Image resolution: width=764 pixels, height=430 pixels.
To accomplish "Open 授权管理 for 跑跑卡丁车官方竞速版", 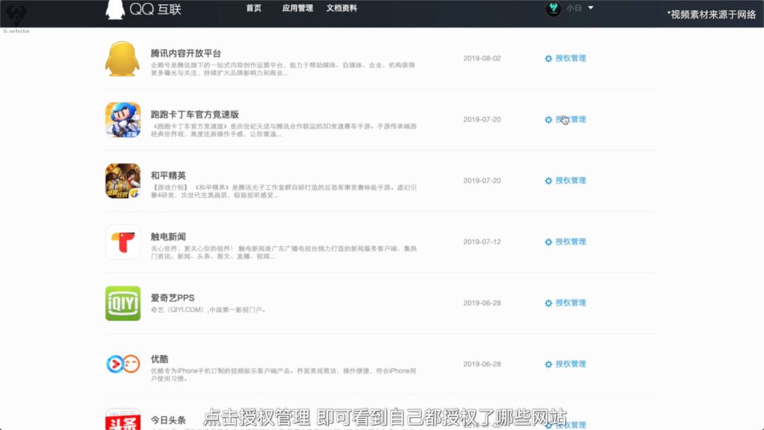I will coord(571,120).
